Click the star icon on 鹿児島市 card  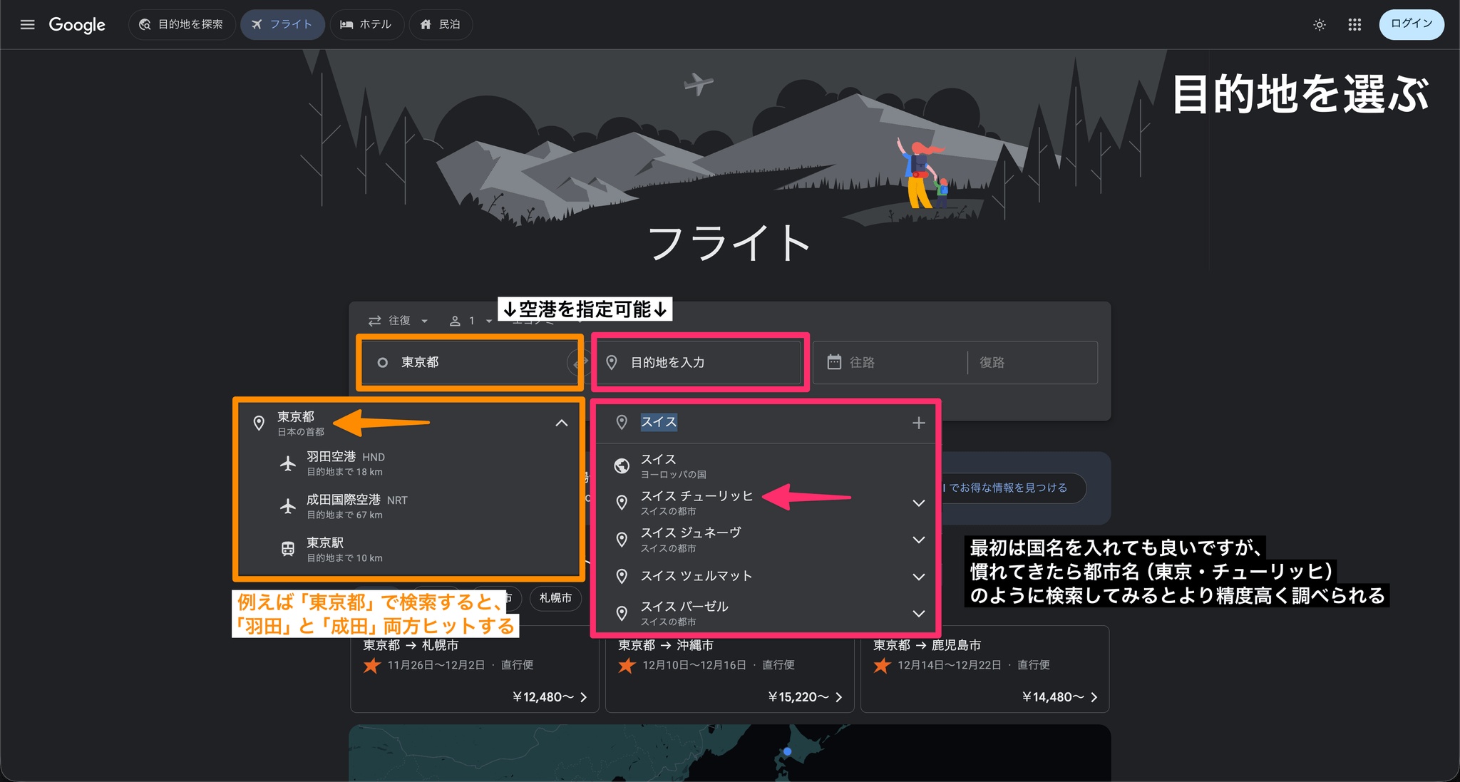(882, 666)
